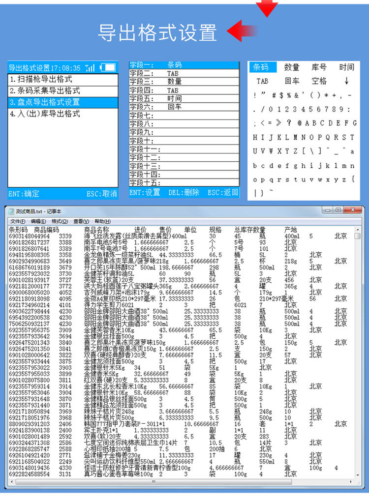Open the 文件(F) menu in Notepad
Image resolution: width=369 pixels, height=503 pixels.
(18, 222)
